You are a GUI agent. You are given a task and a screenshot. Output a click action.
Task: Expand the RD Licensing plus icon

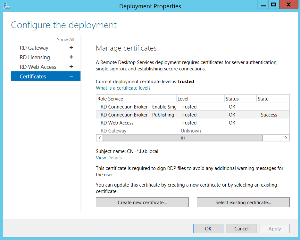pos(71,57)
